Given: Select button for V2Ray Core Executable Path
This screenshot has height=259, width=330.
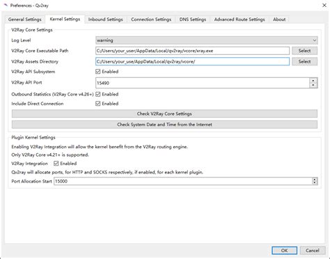Looking at the screenshot, I should pyautogui.click(x=304, y=51).
